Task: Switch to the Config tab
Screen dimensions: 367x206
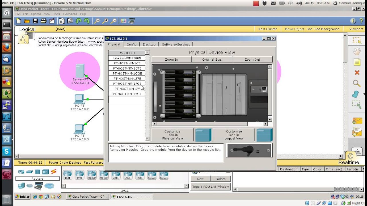Action: click(x=132, y=44)
